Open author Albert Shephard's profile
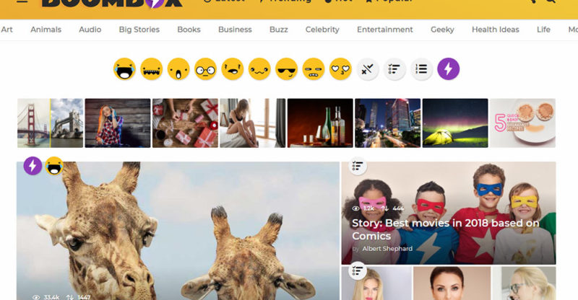This screenshot has width=578, height=300. (x=387, y=249)
